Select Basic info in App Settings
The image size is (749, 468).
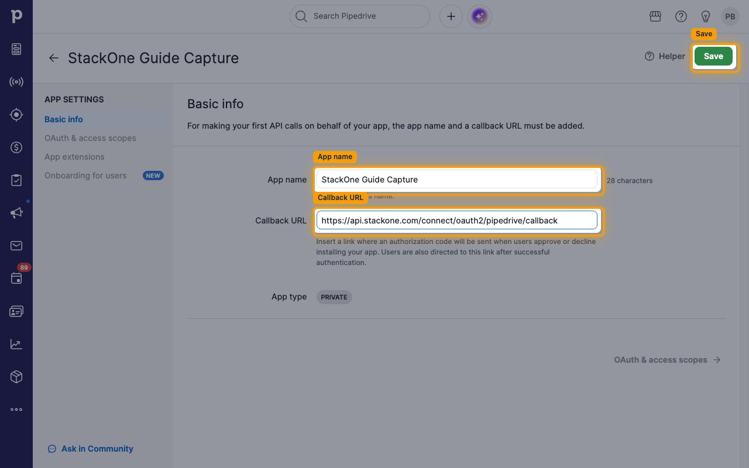point(64,119)
